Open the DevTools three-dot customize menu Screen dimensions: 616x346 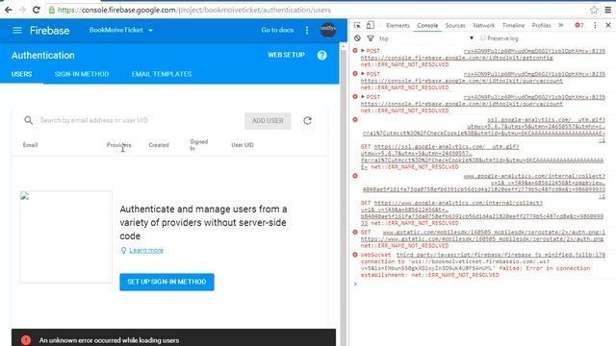595,25
